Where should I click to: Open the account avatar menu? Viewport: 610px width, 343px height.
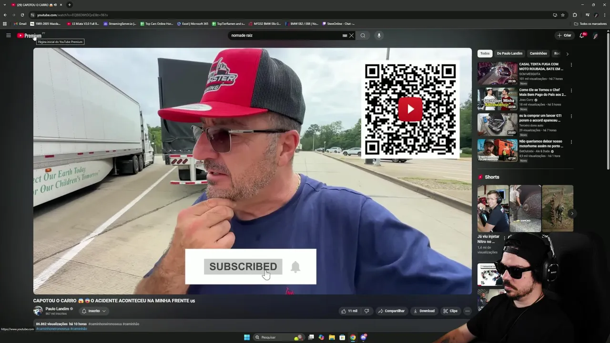click(x=596, y=35)
